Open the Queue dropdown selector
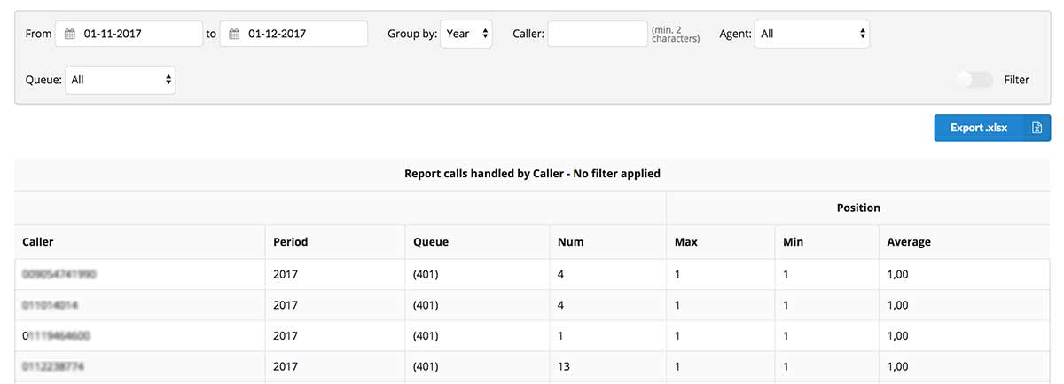The image size is (1064, 384). coord(120,80)
